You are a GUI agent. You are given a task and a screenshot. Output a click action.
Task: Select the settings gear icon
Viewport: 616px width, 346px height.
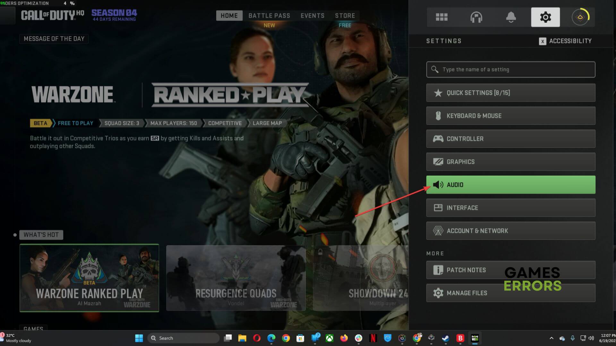pos(545,17)
